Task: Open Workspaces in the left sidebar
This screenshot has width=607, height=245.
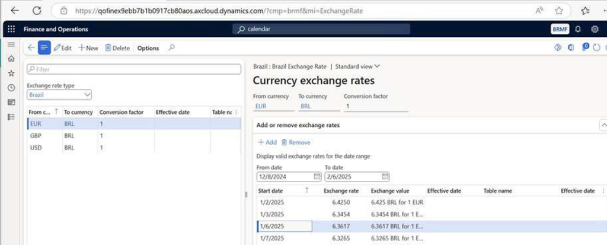Action: click(11, 102)
